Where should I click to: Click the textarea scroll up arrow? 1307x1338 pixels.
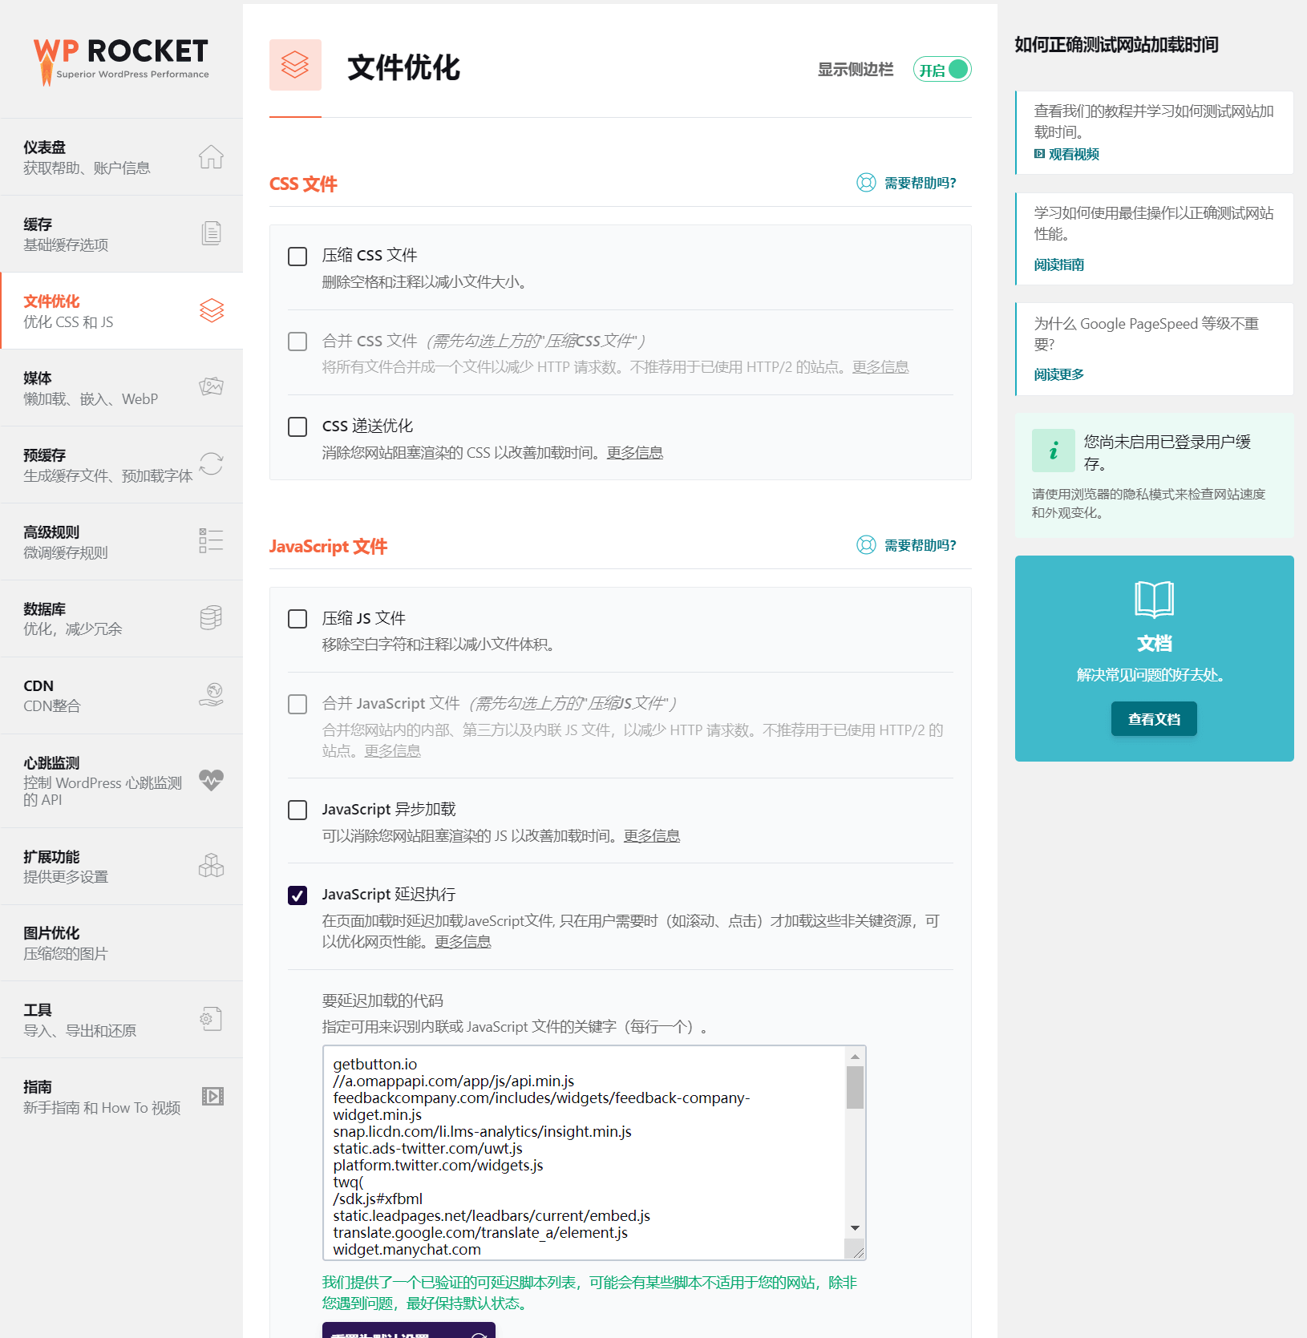tap(855, 1056)
